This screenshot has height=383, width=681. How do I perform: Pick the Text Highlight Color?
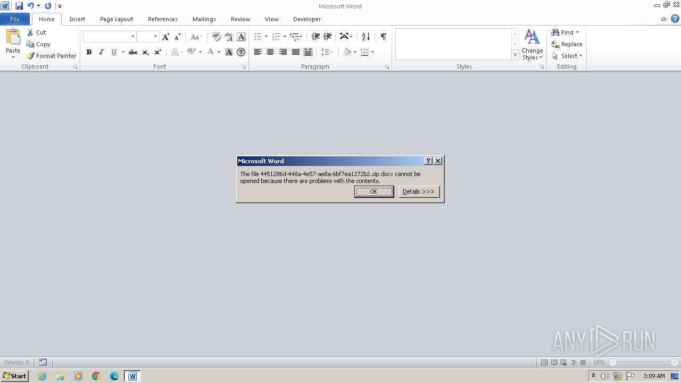click(192, 52)
